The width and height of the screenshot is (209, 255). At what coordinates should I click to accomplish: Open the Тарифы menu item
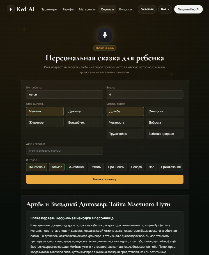[68, 9]
